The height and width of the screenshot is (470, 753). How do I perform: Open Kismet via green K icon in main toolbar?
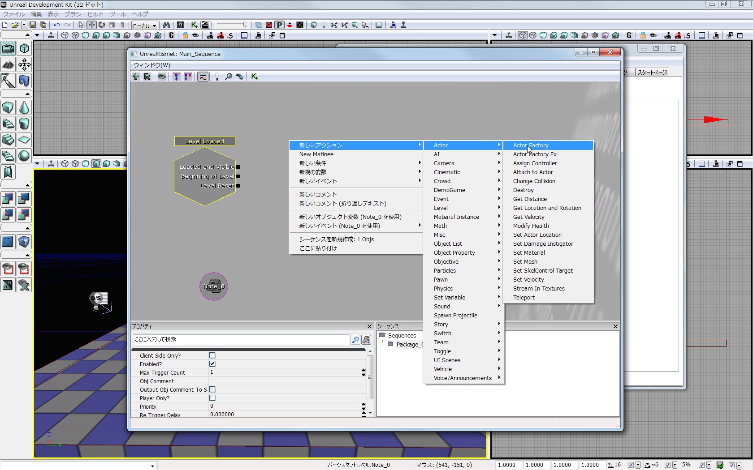point(194,25)
